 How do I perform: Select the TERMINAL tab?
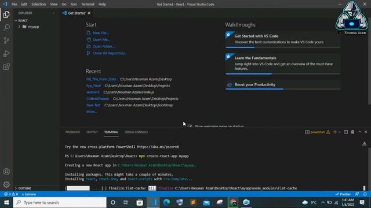[111, 132]
